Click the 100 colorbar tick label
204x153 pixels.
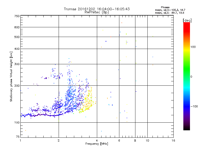click(x=193, y=47)
